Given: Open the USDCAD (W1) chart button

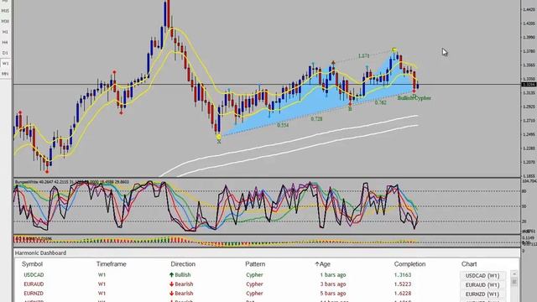Looking at the screenshot, I should 482,276.
